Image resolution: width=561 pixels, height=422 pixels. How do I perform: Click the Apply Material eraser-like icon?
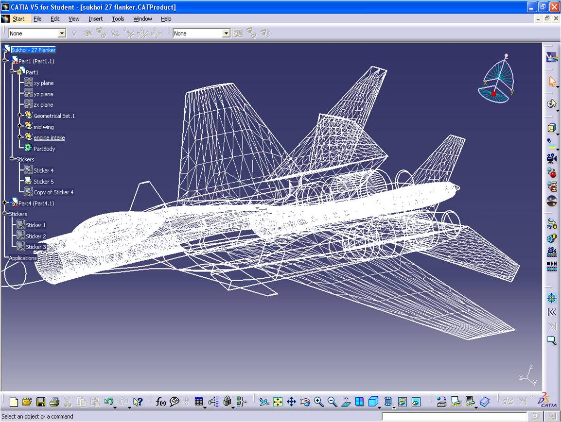click(485, 402)
